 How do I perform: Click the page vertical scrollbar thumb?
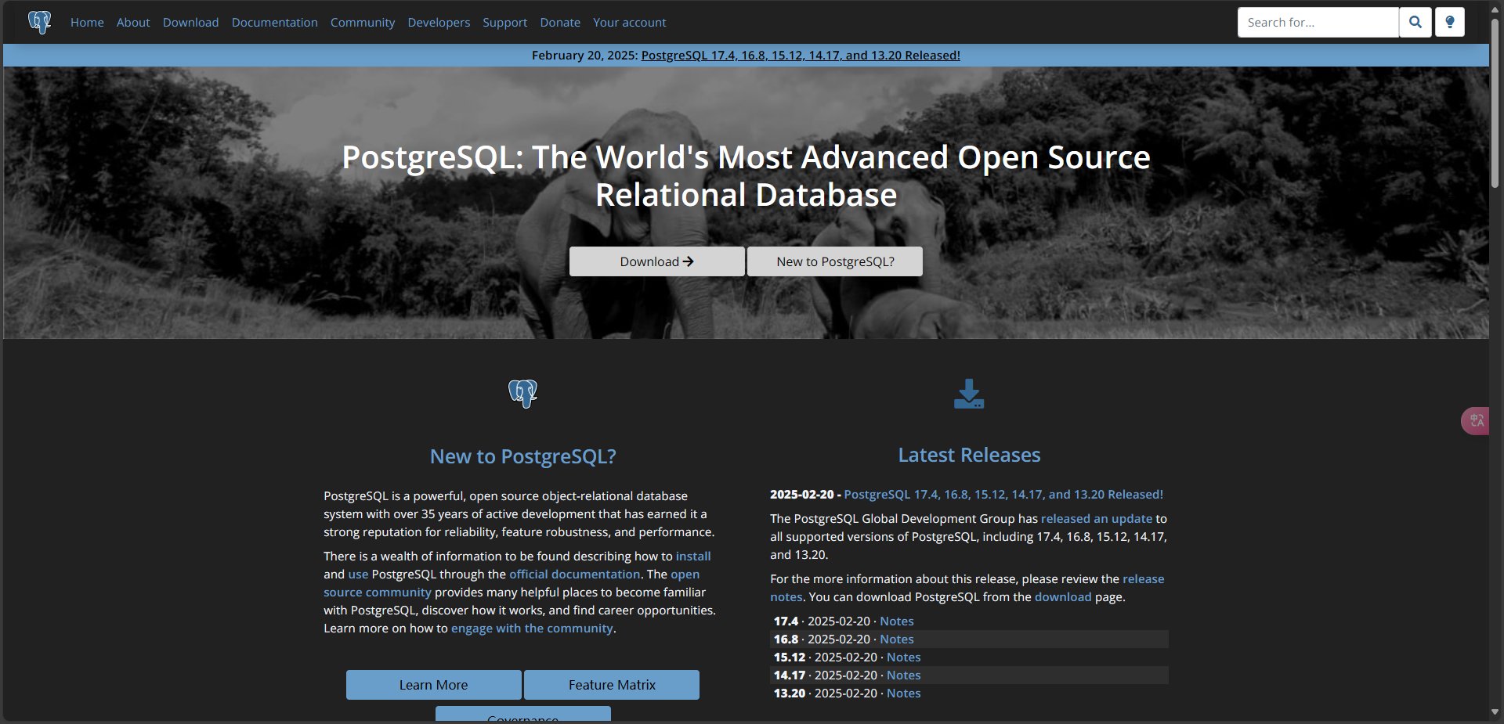pyautogui.click(x=1495, y=103)
